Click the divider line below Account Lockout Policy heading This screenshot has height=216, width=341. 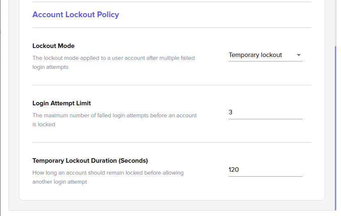pyautogui.click(x=172, y=28)
